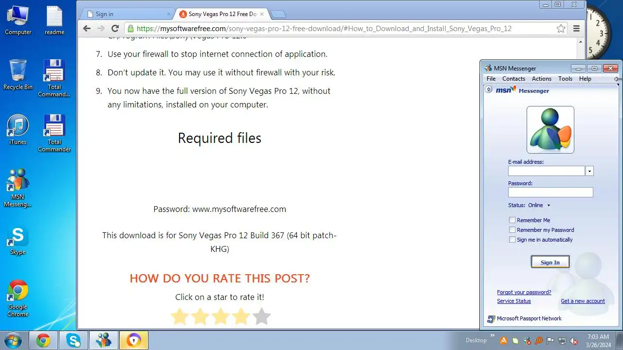The image size is (623, 350).
Task: Rate the post three stars
Action: click(x=220, y=316)
